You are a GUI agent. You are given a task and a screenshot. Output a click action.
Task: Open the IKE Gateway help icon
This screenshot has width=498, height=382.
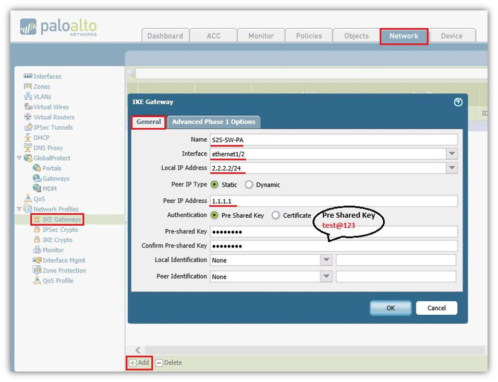tap(458, 102)
